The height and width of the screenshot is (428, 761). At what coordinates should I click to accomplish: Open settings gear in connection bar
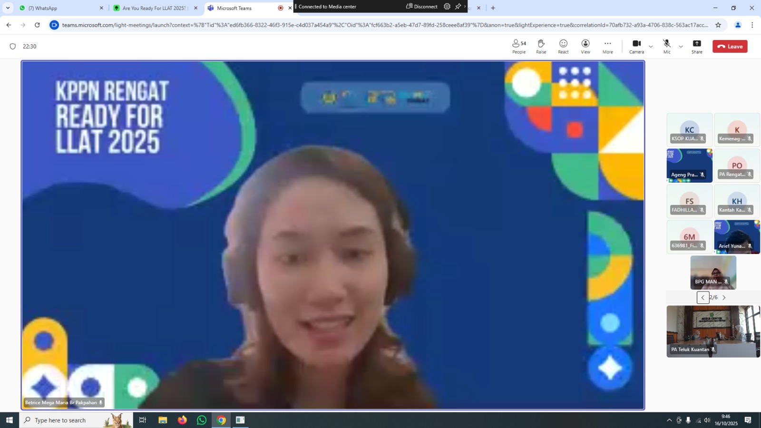447,7
